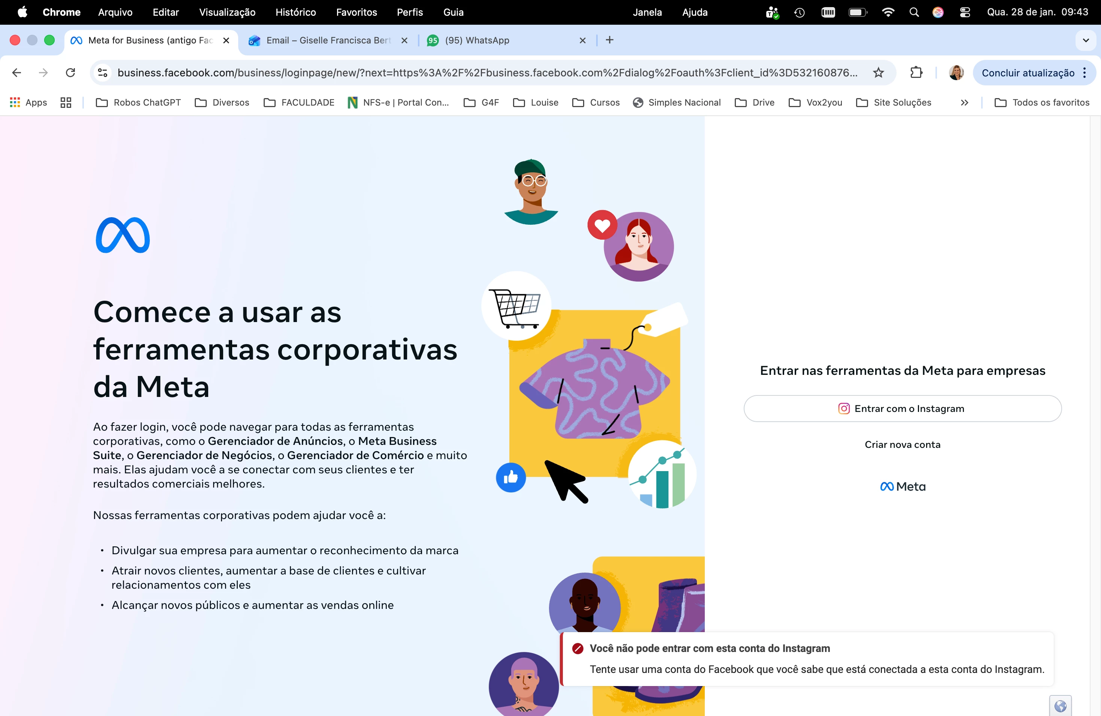
Task: Go back to previous page
Action: pos(16,73)
